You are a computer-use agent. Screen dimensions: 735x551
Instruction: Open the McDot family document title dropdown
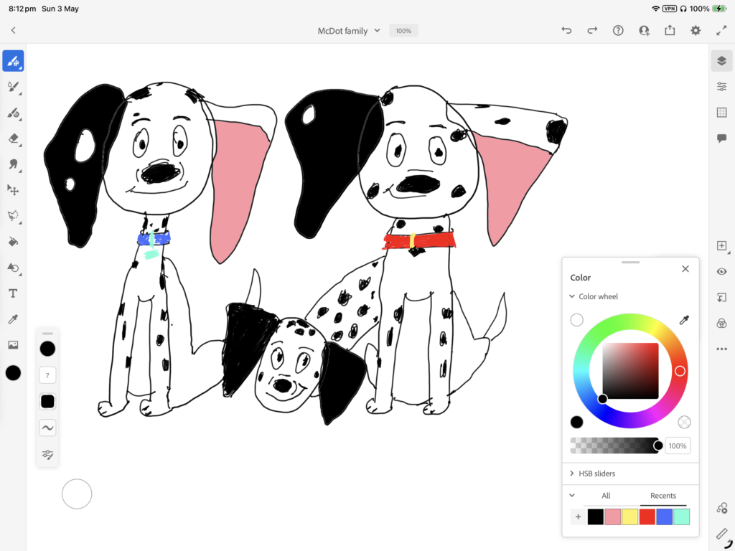point(349,31)
